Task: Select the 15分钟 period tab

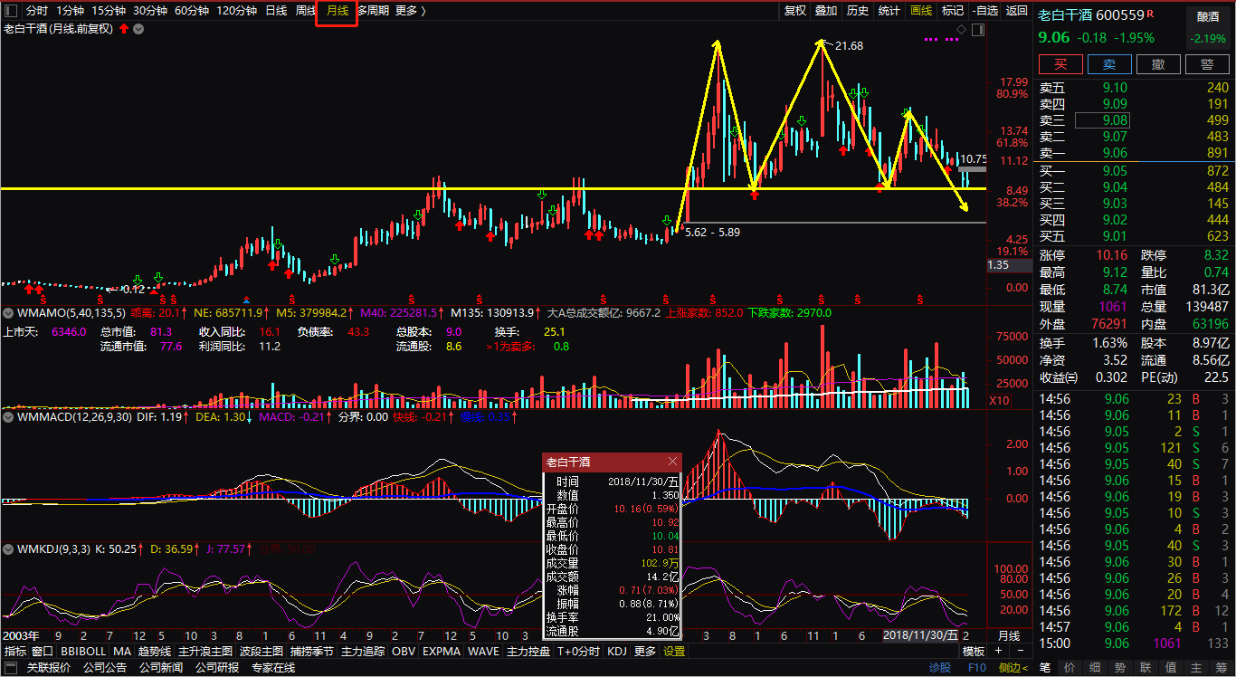Action: point(108,11)
